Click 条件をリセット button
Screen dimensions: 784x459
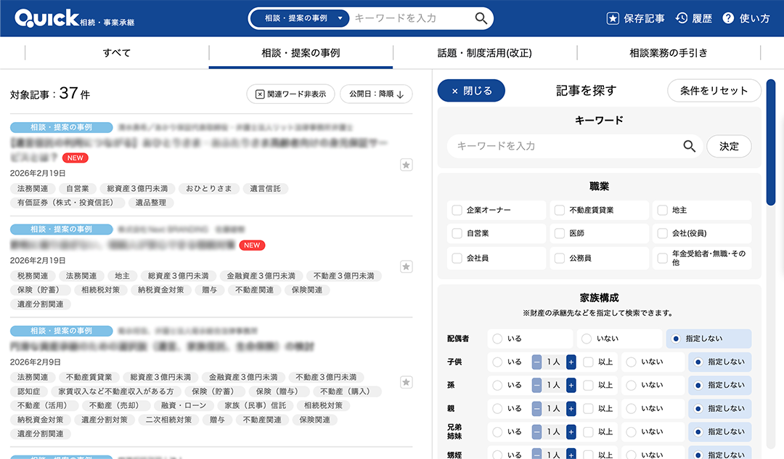point(714,91)
